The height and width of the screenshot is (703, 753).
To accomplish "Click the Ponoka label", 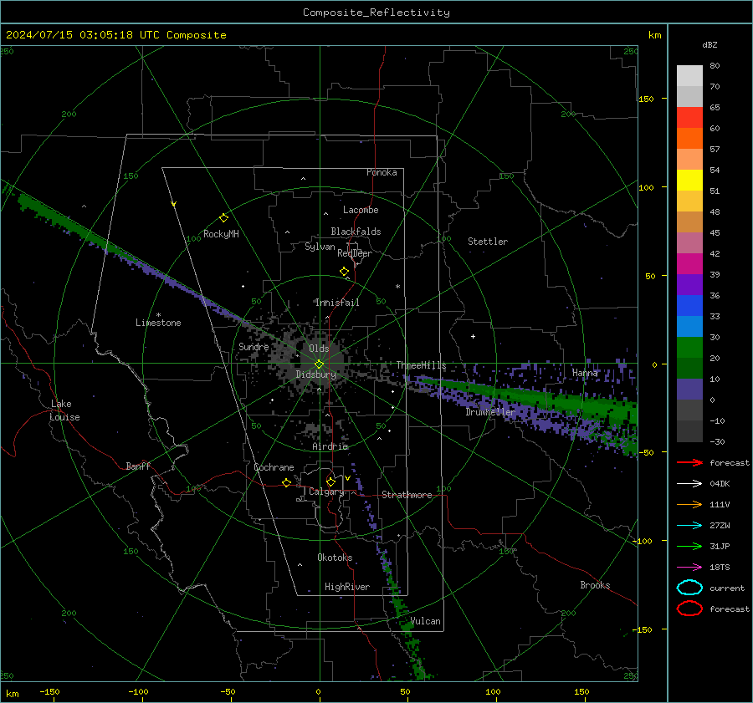I will tap(382, 173).
